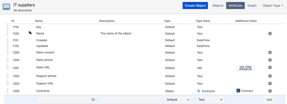
Task: Click drag handle for Support phone row
Action: point(7,76)
